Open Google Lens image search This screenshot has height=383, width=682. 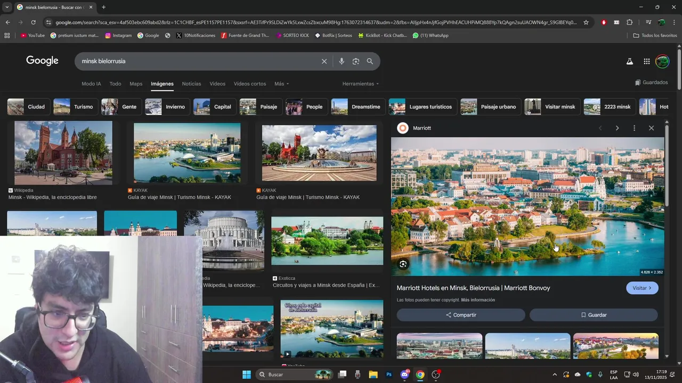coord(355,61)
